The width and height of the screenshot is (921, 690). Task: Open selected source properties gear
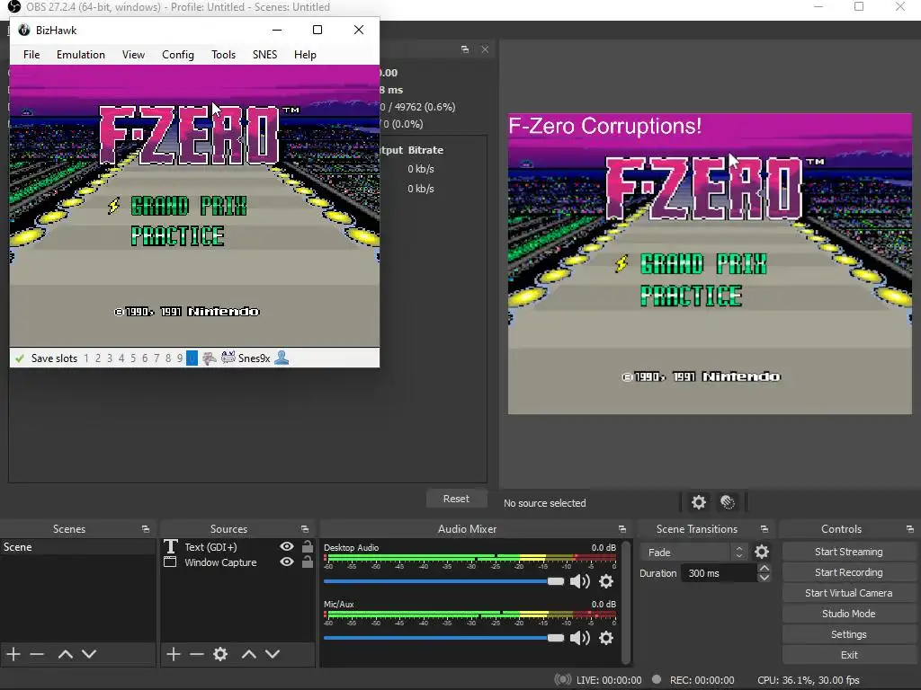click(x=220, y=654)
